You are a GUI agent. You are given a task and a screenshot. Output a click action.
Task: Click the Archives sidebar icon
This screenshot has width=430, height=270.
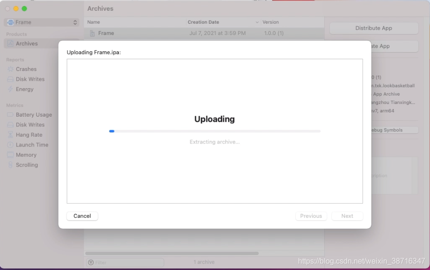[x=10, y=43]
